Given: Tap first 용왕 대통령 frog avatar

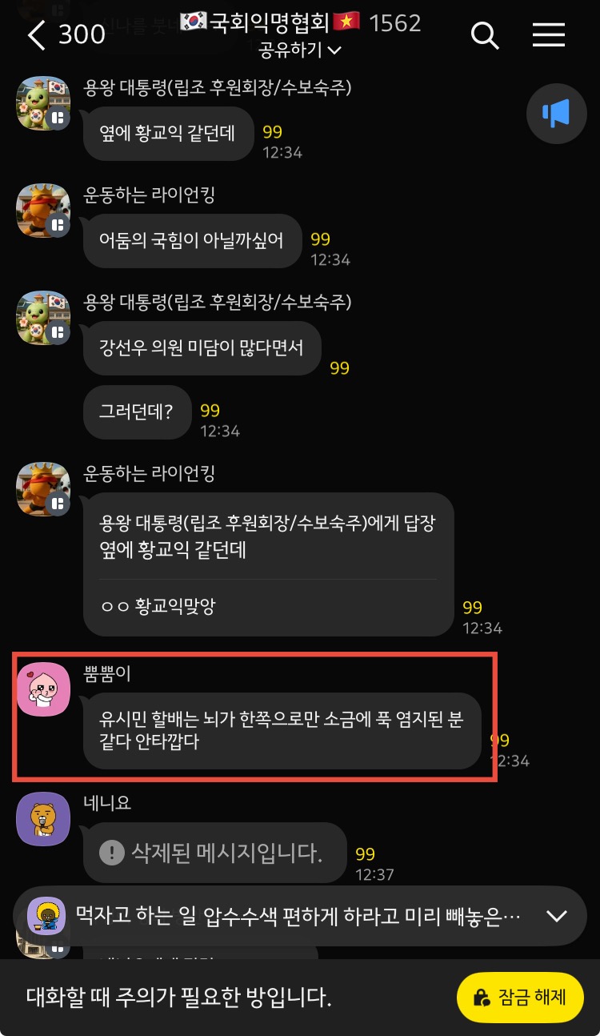Looking at the screenshot, I should (43, 103).
